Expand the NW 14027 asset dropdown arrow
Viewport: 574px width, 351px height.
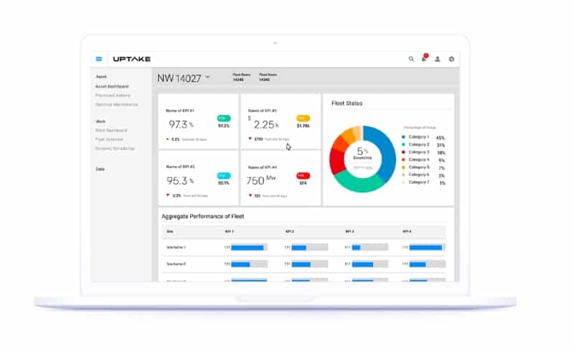208,78
